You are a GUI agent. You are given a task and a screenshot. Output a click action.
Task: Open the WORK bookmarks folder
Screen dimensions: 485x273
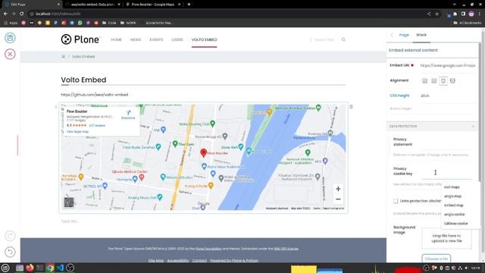128,23
